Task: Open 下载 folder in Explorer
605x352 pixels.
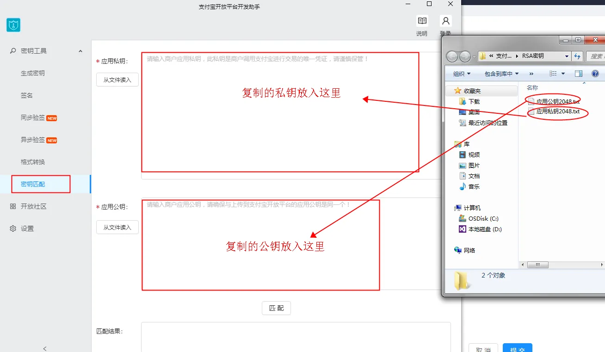Action: (x=469, y=101)
